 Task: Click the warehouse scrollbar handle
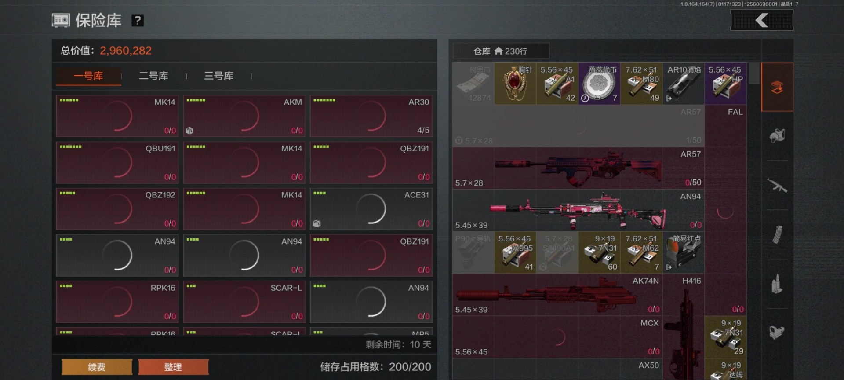(754, 73)
